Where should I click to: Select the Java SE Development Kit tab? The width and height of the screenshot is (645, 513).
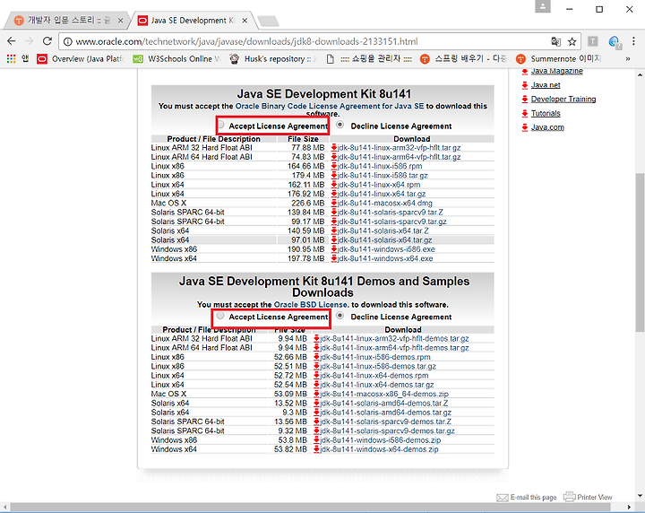coord(193,20)
